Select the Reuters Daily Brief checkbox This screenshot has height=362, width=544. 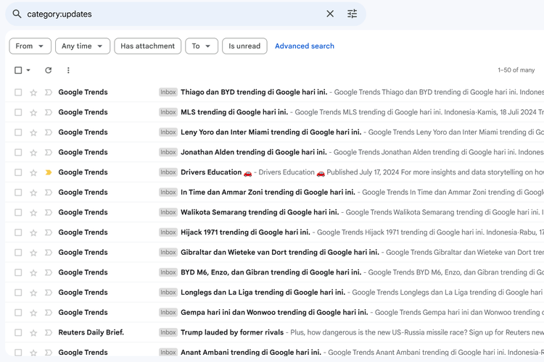pyautogui.click(x=18, y=332)
